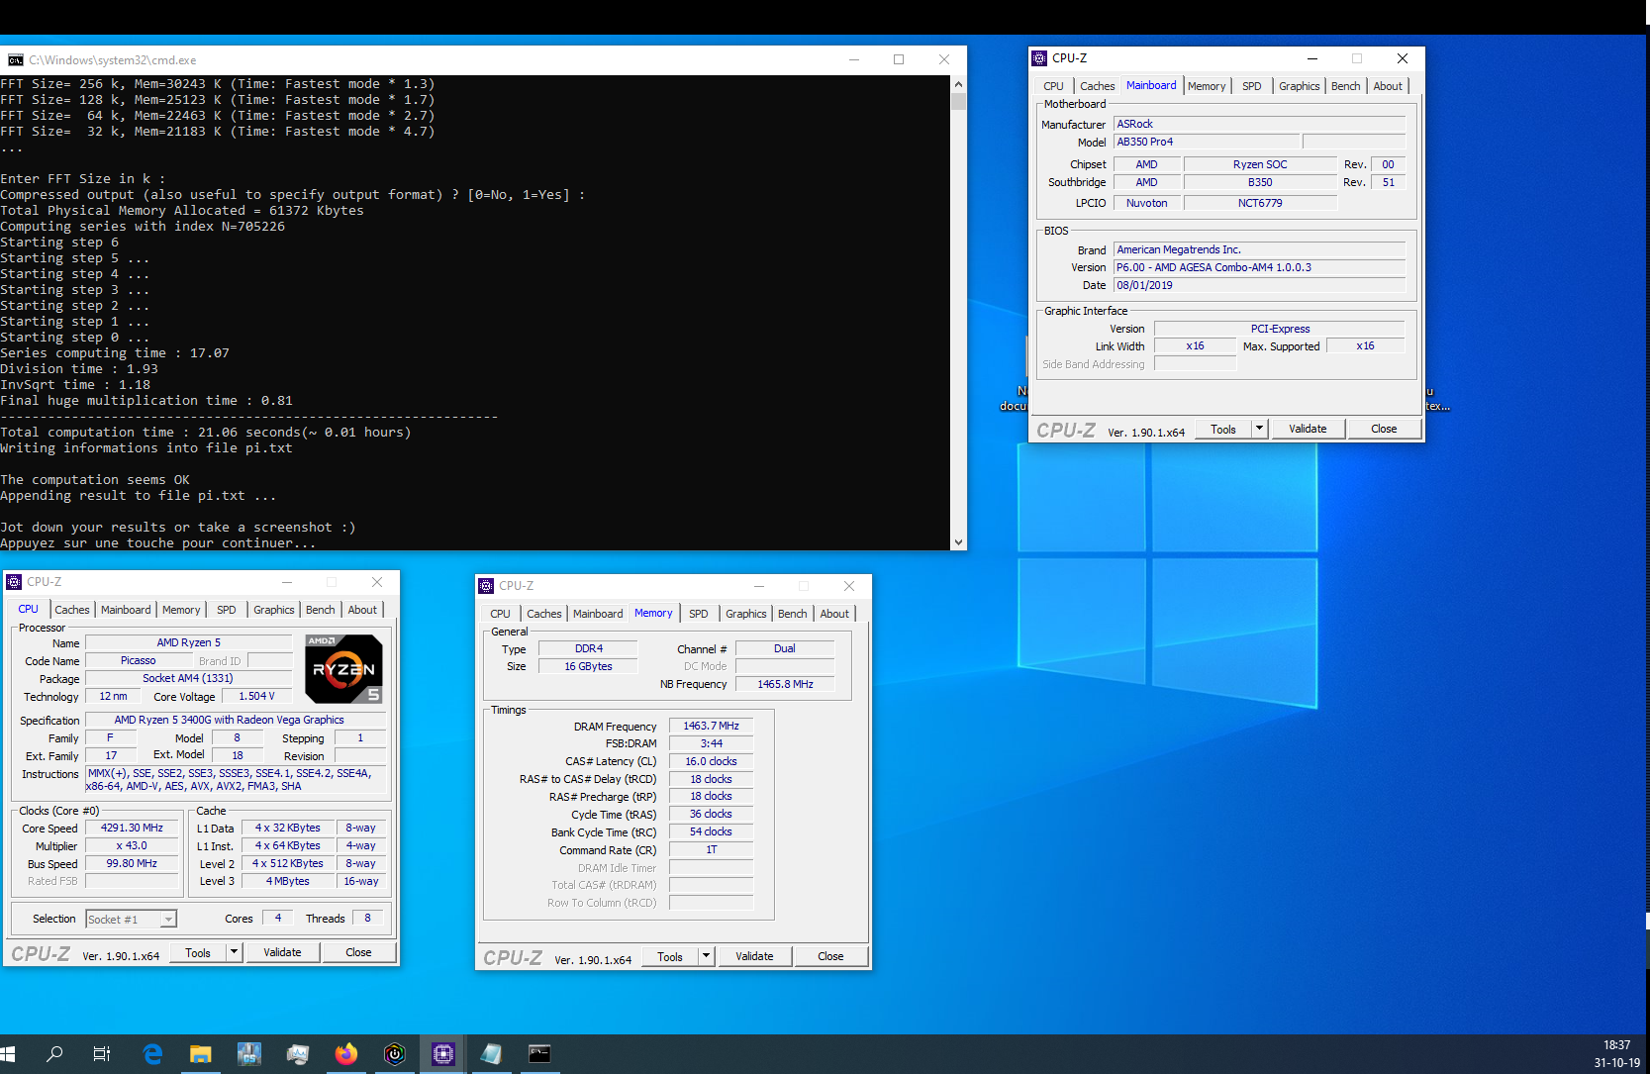Click Validate in processor CPU-Z window

pyautogui.click(x=282, y=952)
